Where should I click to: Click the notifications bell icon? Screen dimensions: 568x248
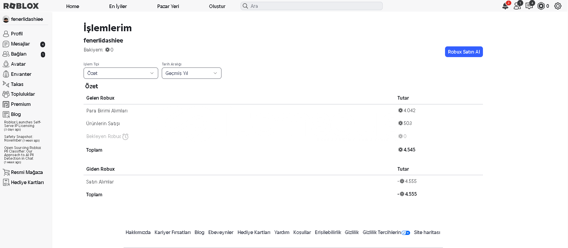(505, 6)
